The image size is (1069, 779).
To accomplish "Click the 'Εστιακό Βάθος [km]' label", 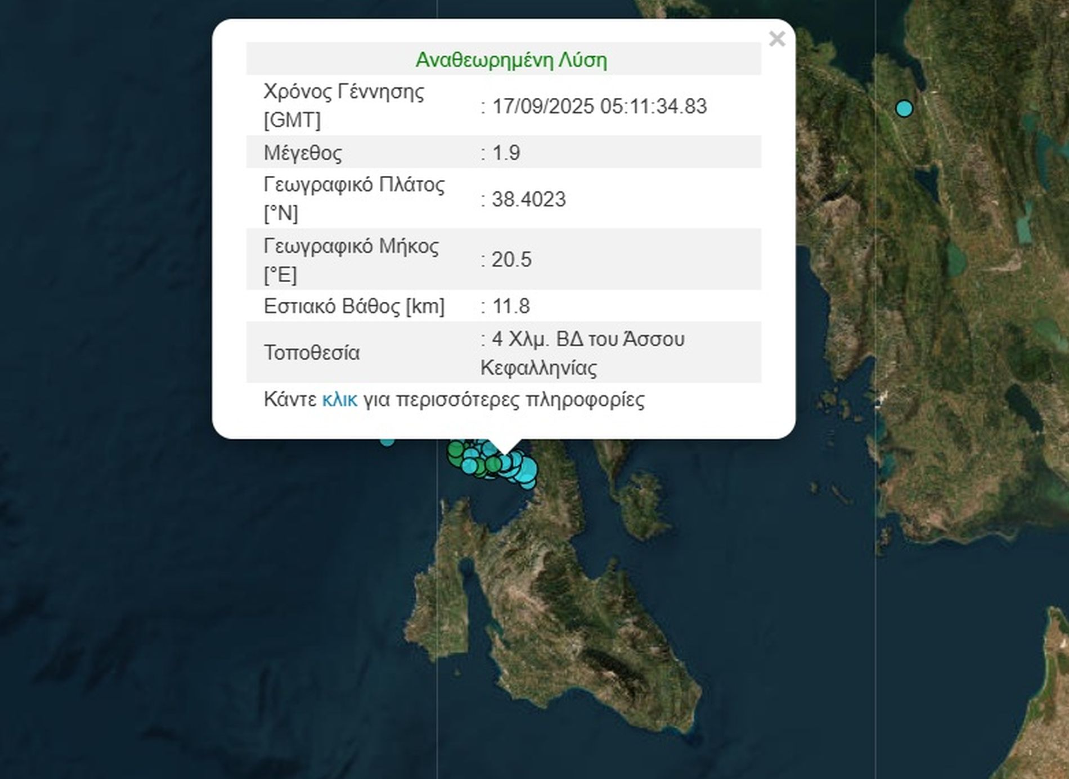I will click(x=354, y=306).
